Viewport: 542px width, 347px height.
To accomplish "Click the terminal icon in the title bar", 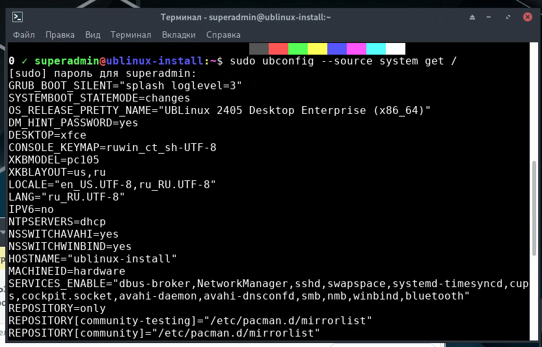I will click(18, 17).
